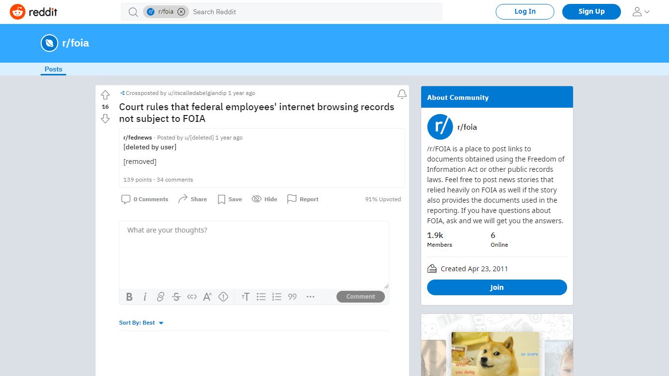Insert a quote block
The image size is (669, 376).
[293, 297]
